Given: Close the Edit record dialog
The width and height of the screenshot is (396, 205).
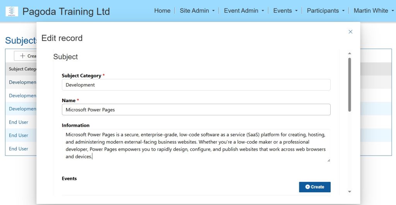Looking at the screenshot, I should (x=350, y=32).
